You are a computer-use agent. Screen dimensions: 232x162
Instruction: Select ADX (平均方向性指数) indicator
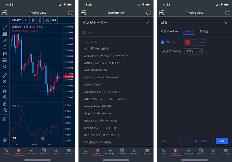(x=97, y=49)
